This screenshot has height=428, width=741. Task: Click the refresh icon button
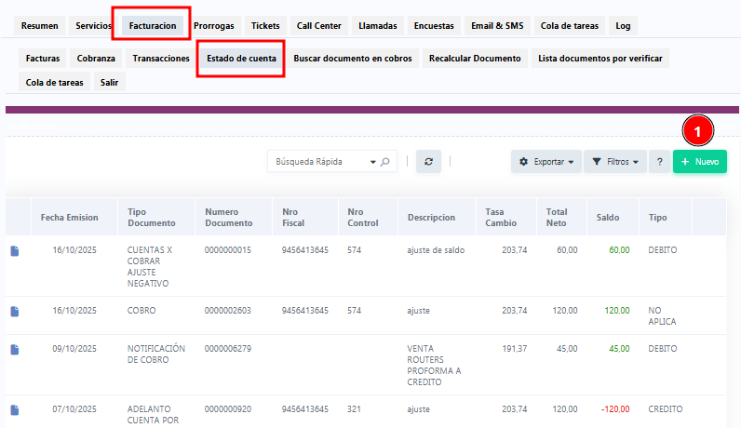[428, 161]
